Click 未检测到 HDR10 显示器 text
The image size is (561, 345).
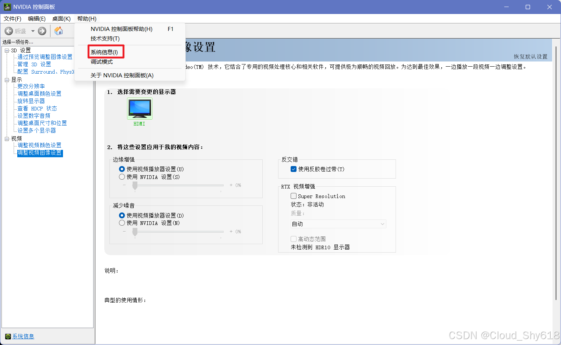tap(320, 247)
